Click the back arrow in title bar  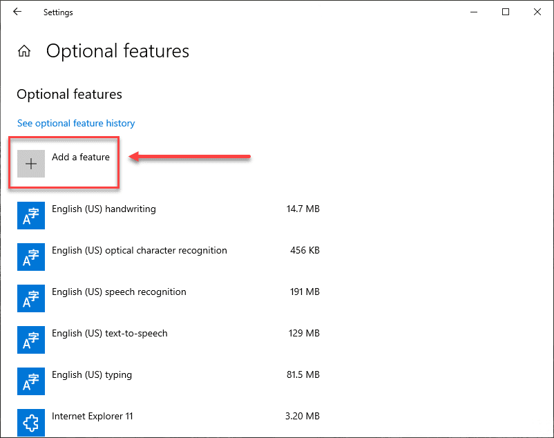tap(17, 12)
